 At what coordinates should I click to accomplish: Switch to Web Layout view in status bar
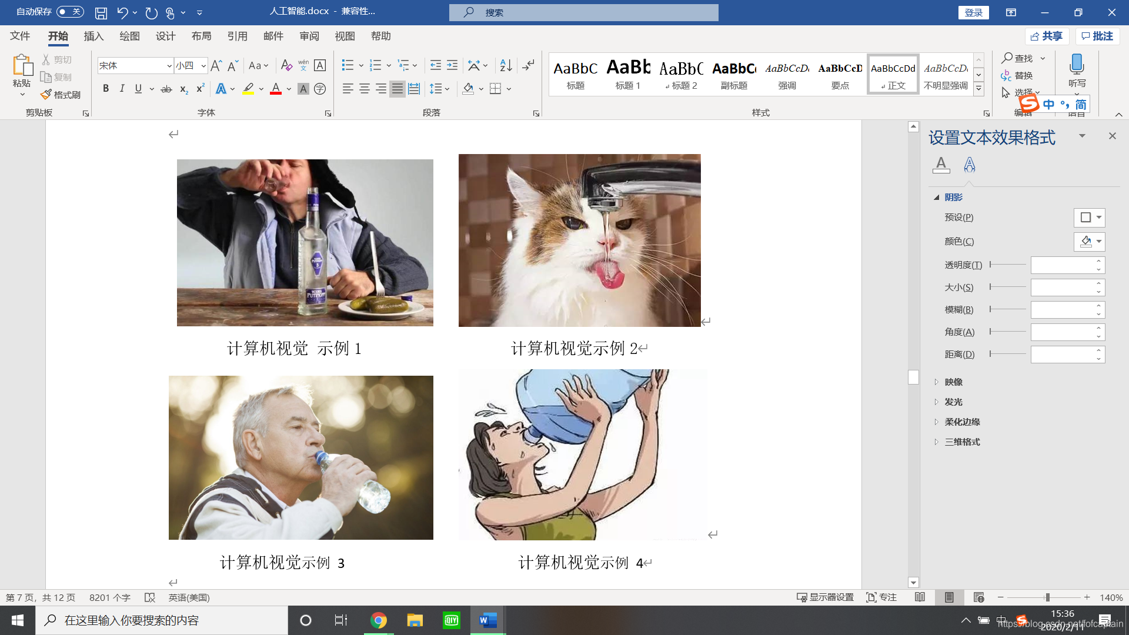[x=978, y=597]
